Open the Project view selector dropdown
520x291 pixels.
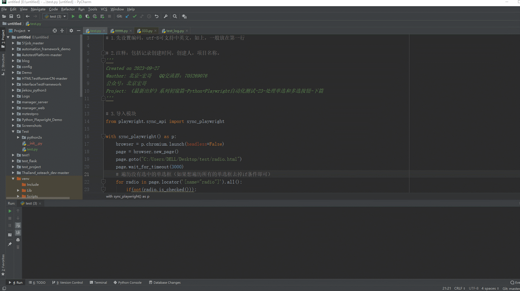[20, 31]
